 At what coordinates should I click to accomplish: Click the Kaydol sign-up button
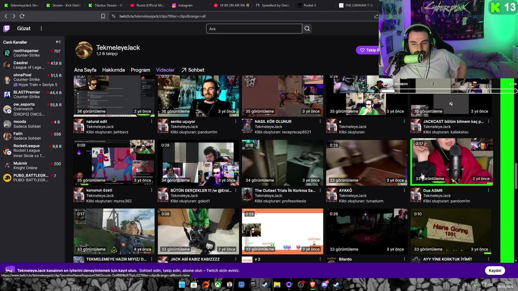(495, 270)
